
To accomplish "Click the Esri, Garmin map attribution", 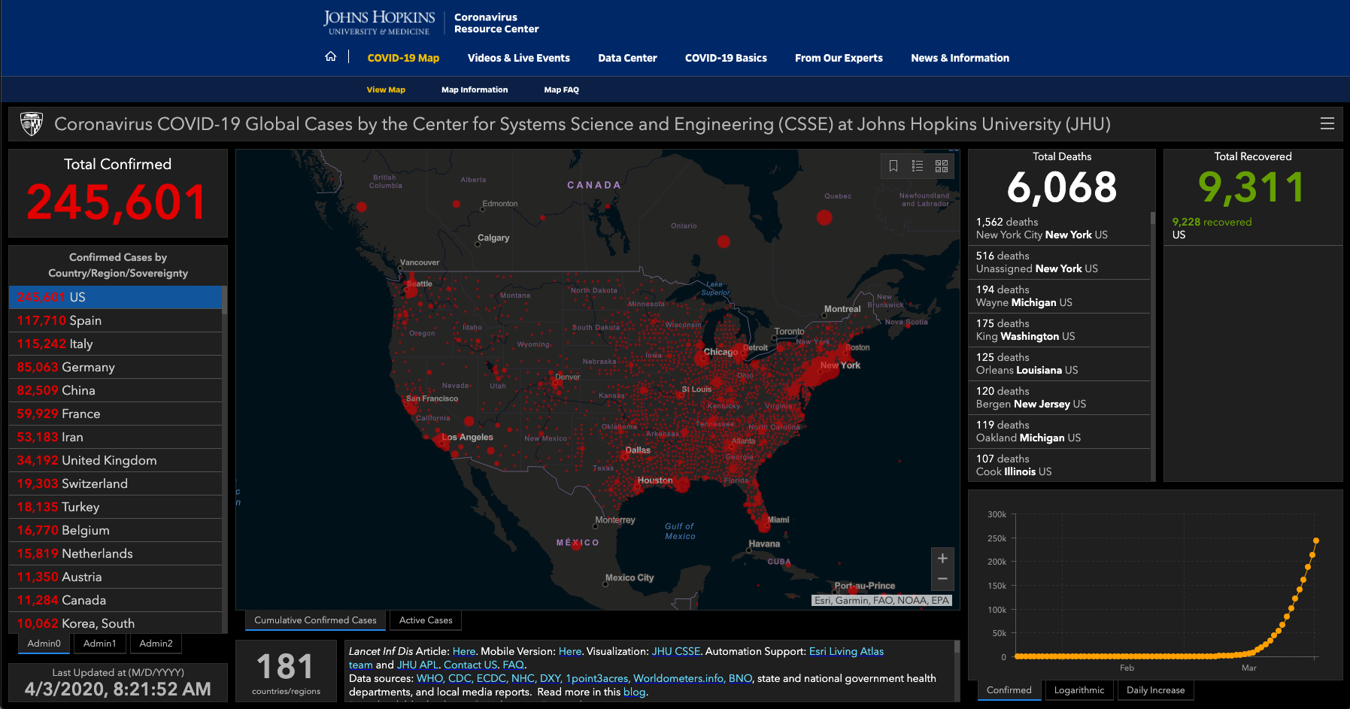I will point(881,601).
